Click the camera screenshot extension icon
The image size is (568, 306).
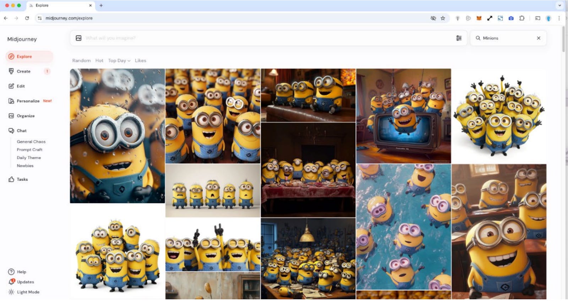pos(511,18)
